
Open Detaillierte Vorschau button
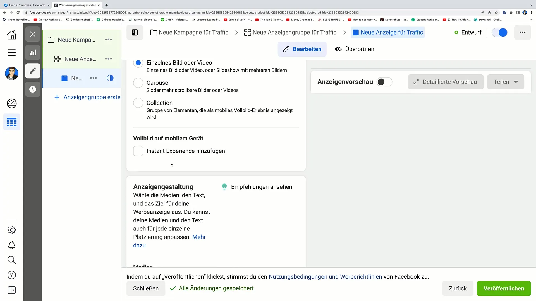click(445, 82)
